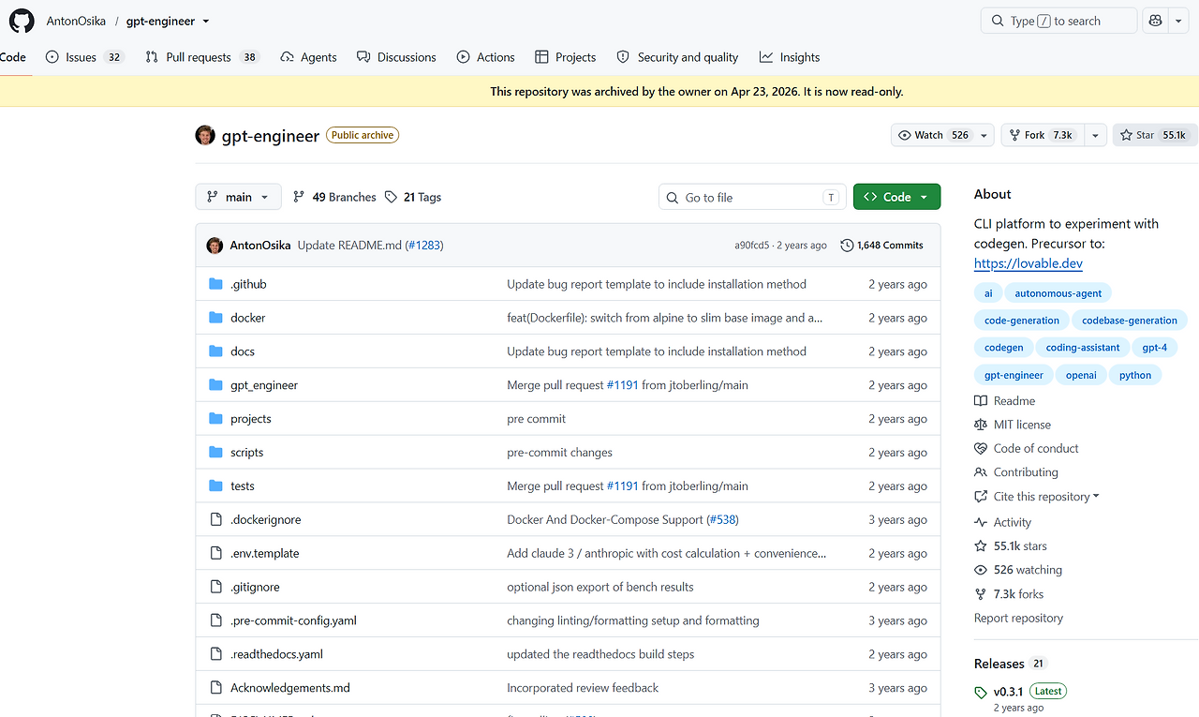Click the book icon next to Readme
1199x717 pixels.
pyautogui.click(x=981, y=401)
